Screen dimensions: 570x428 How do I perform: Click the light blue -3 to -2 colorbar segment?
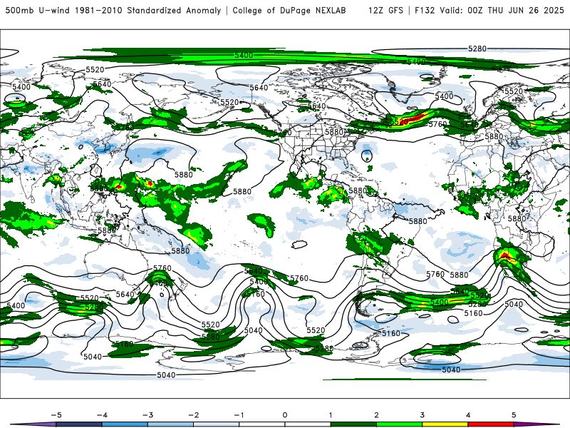(170, 424)
